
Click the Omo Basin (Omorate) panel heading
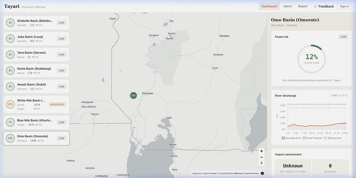tap(295, 20)
